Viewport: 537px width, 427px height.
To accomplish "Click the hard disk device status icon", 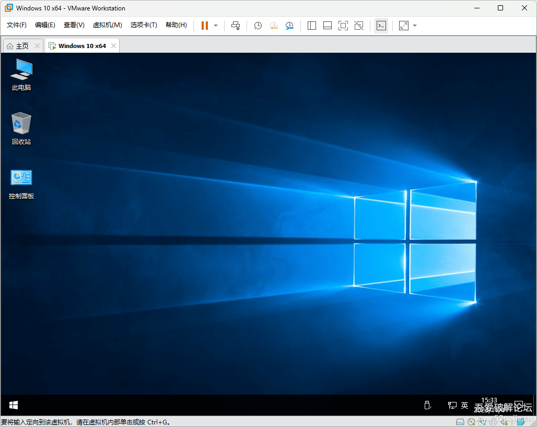I will point(460,422).
